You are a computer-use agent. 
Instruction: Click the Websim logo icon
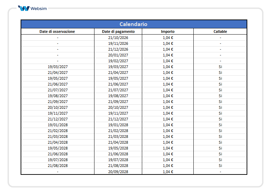coord(24,8)
